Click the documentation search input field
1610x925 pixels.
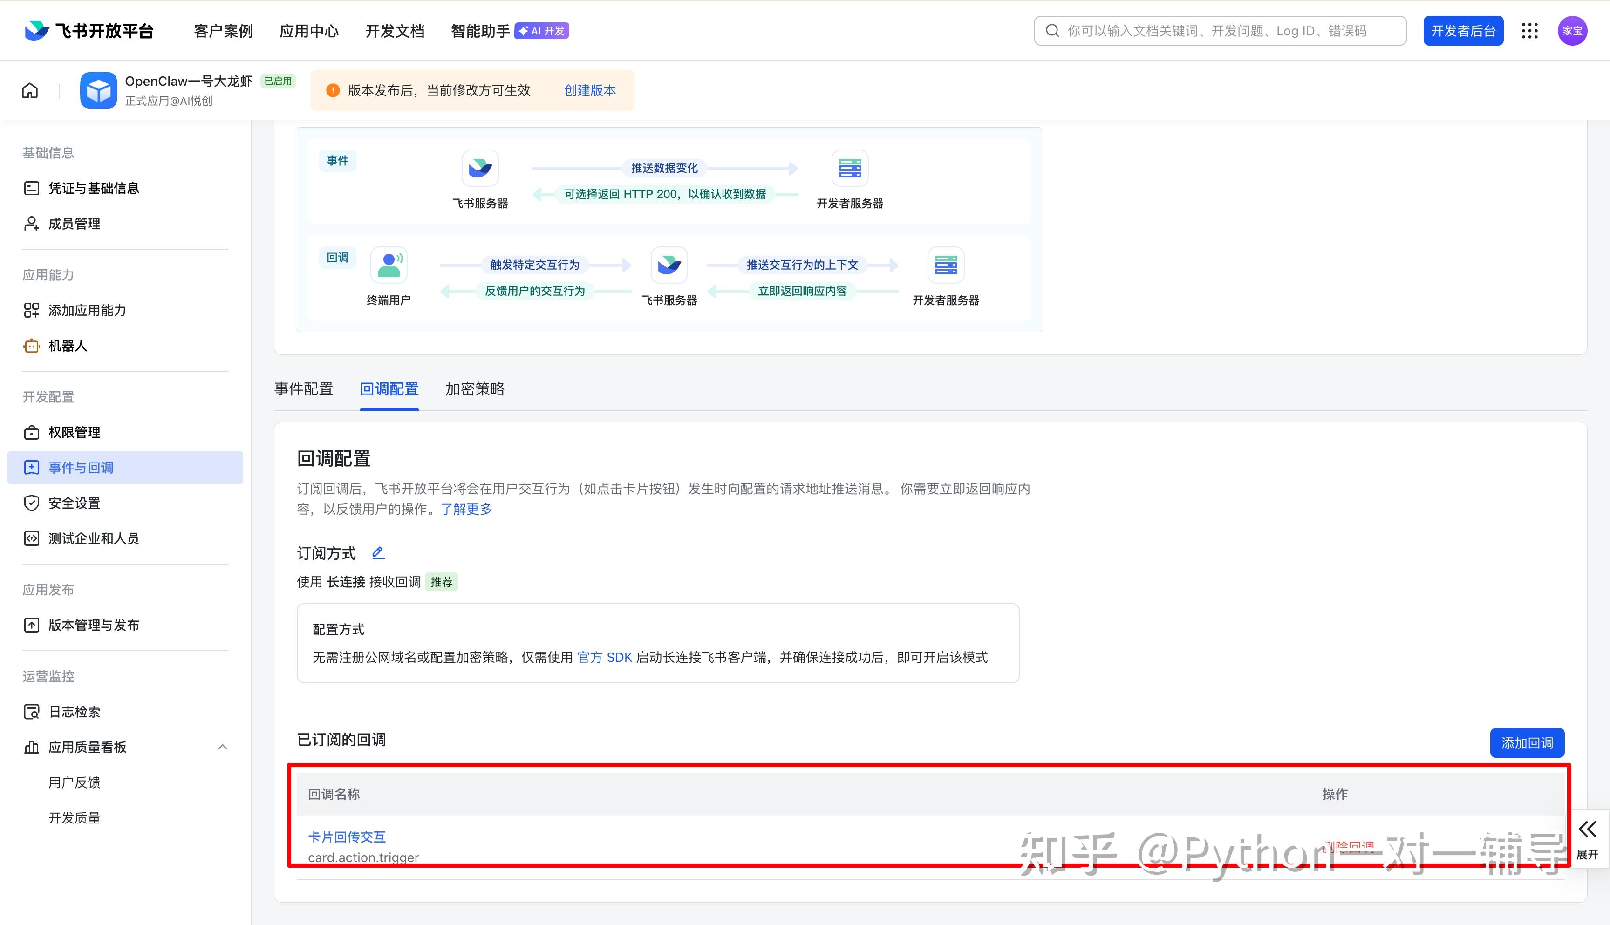pyautogui.click(x=1220, y=30)
